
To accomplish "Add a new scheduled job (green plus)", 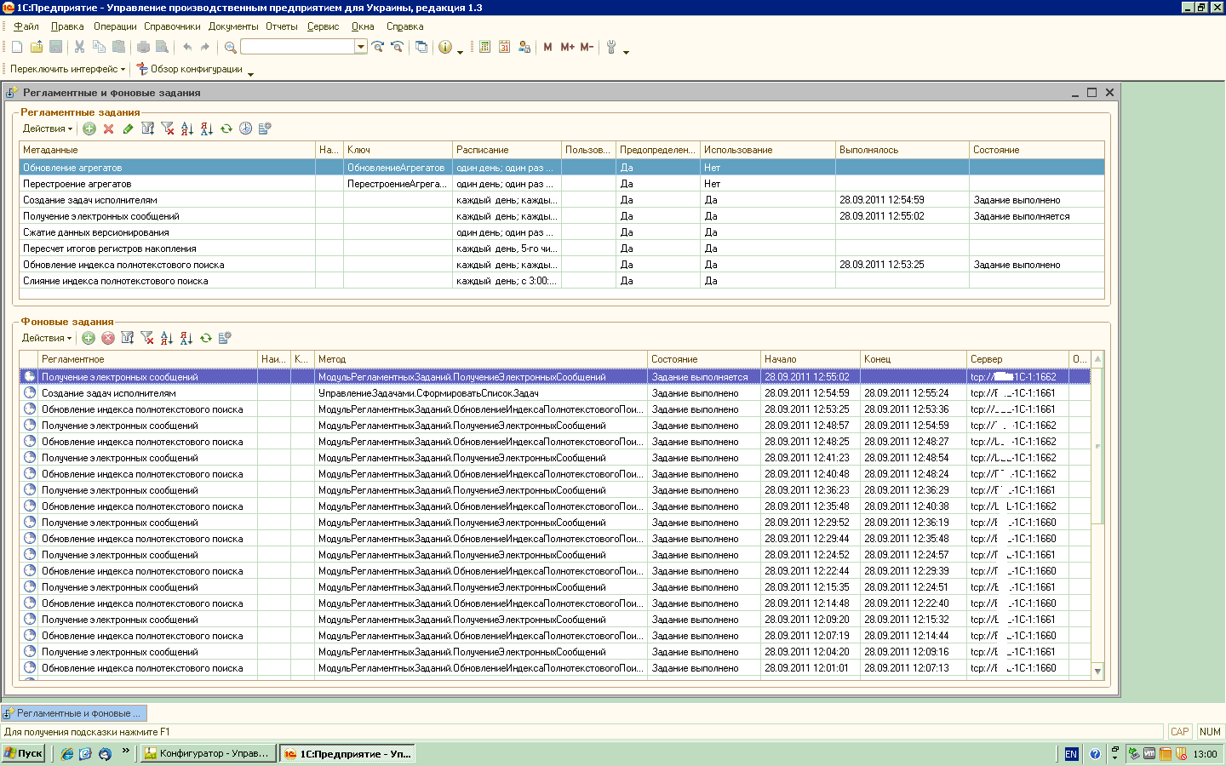I will pyautogui.click(x=89, y=129).
